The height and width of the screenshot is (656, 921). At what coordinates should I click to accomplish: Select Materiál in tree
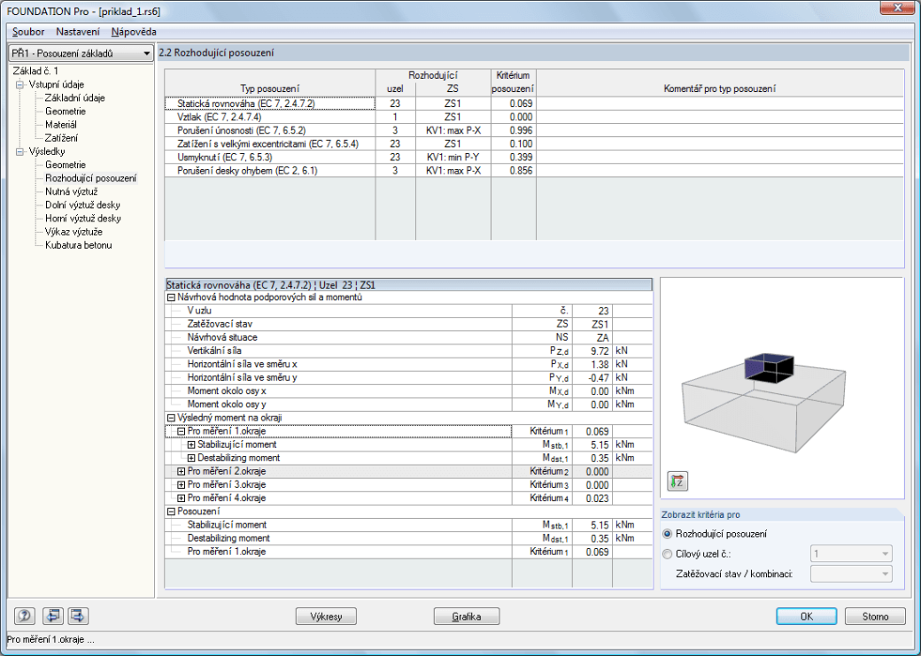(x=61, y=125)
